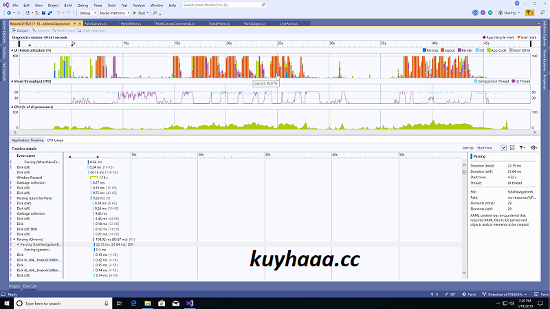Viewport: 550px width, 309px height.
Task: Click the New Project toolbar icon
Action: point(27,13)
